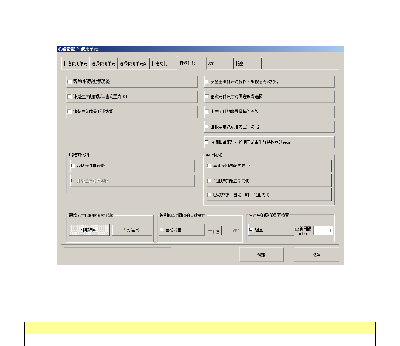Screen dimensions: 400x346
Task: Switch to the 标准功能 tab
Action: (x=163, y=64)
